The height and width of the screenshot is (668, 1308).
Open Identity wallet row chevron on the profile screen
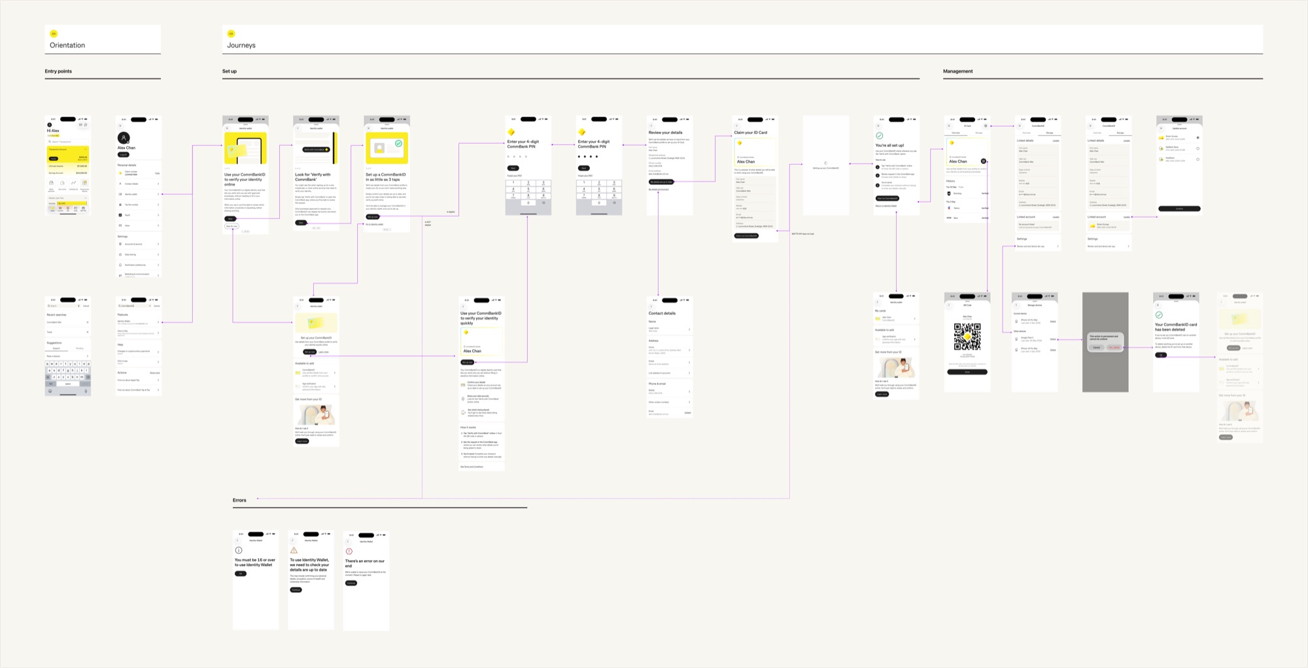coord(158,194)
